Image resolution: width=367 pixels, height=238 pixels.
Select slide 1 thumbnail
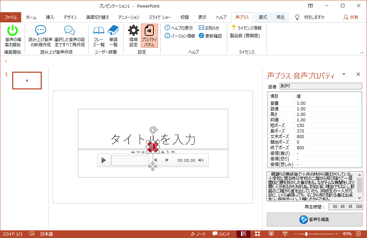pyautogui.click(x=27, y=80)
